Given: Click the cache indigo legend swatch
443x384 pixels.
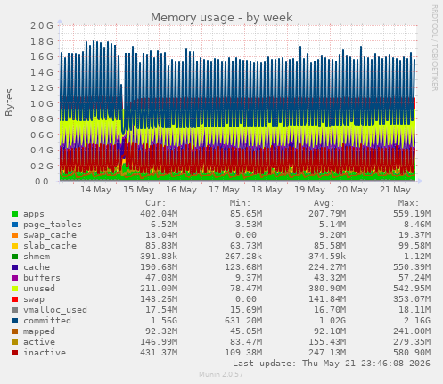Looking at the screenshot, I should [x=15, y=267].
